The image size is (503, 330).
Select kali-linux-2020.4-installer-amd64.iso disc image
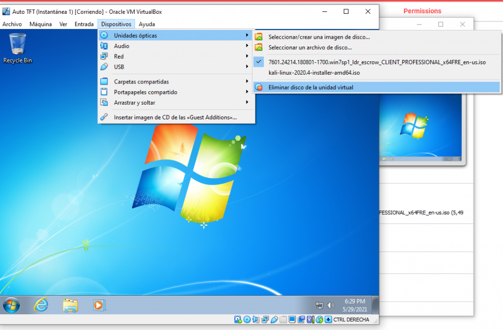coord(314,73)
